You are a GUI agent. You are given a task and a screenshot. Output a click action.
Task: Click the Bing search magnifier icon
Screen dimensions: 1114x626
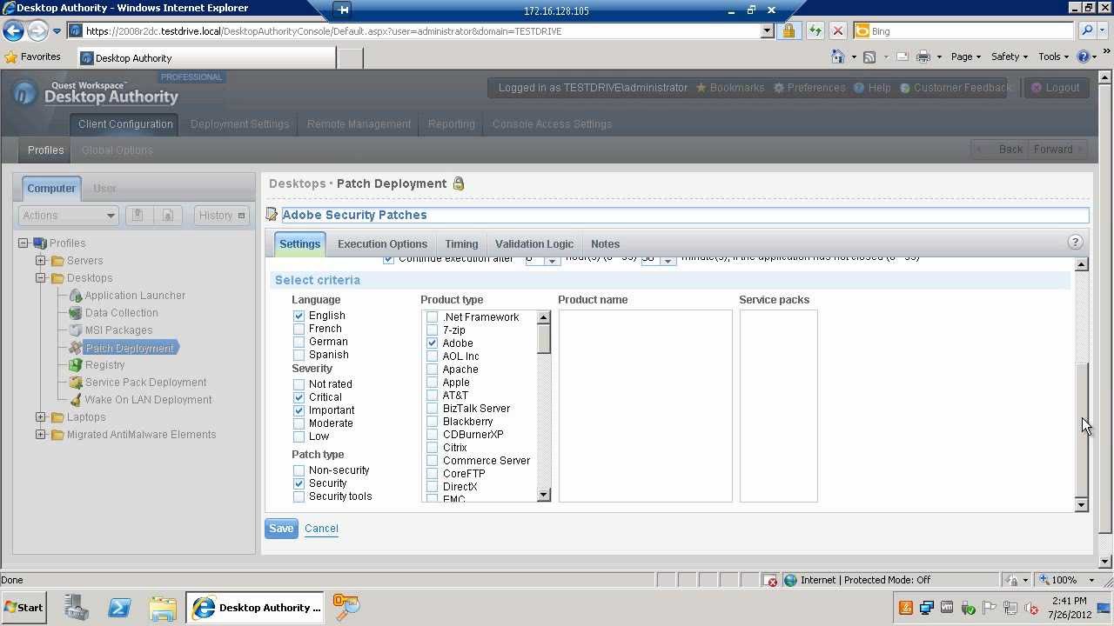tap(1086, 30)
